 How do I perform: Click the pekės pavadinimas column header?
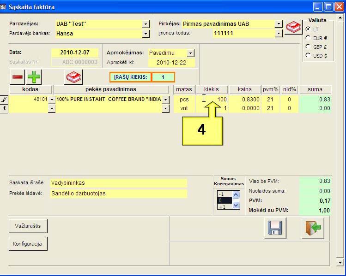click(111, 89)
